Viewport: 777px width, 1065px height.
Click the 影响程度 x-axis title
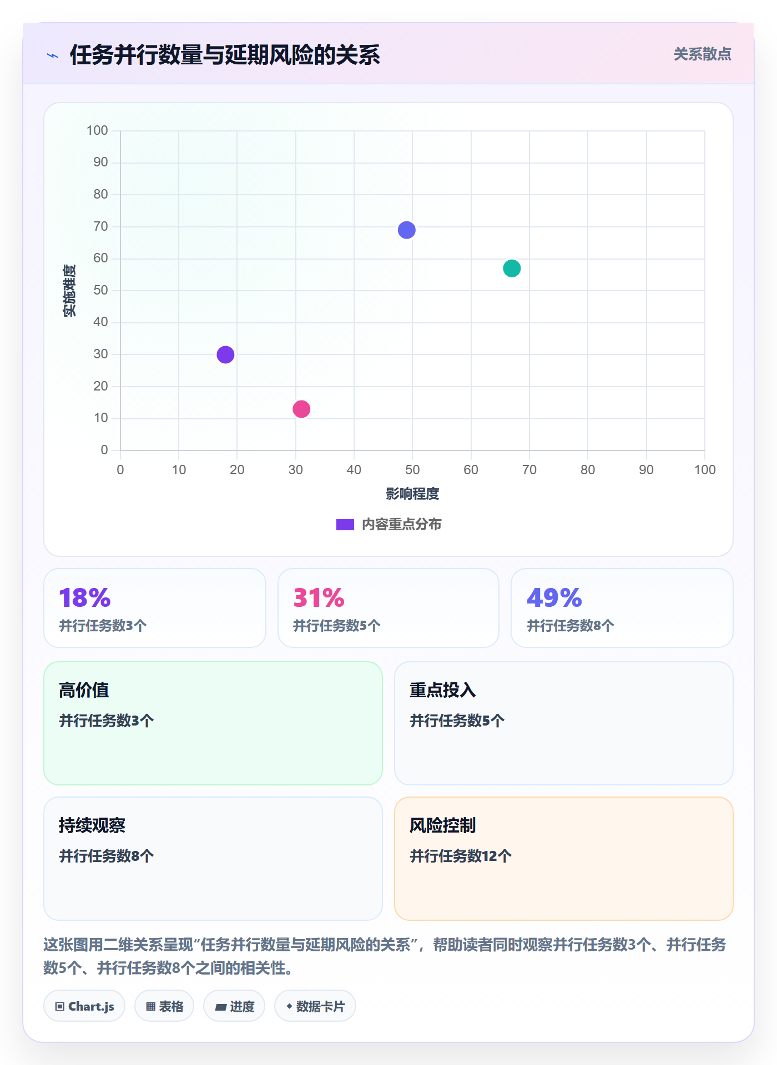[412, 494]
